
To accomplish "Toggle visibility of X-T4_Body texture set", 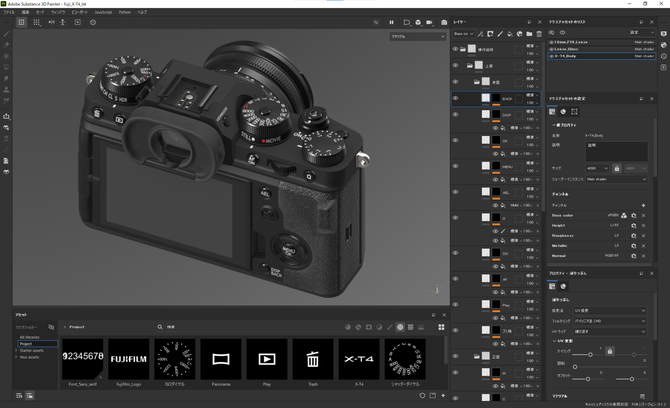I will pos(551,56).
